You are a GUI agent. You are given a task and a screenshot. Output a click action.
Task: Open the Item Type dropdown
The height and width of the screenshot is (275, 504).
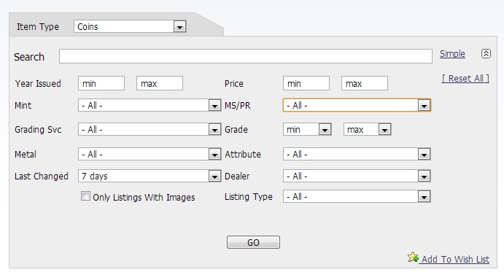[x=130, y=26]
